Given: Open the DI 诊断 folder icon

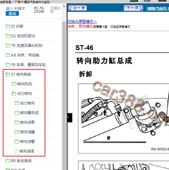Looking at the screenshot, I should 8,26.
